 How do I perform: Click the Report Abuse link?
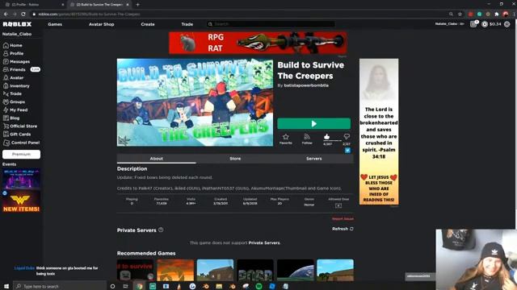point(343,218)
